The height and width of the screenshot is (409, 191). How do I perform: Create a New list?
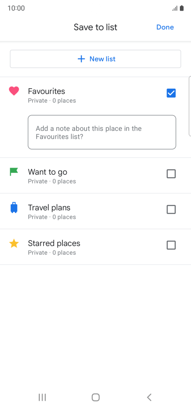pos(95,59)
